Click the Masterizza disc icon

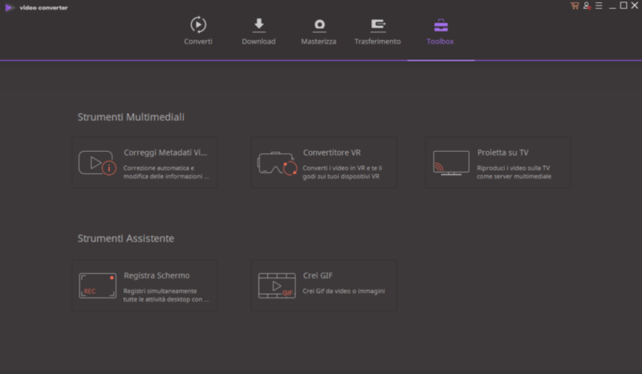[319, 24]
